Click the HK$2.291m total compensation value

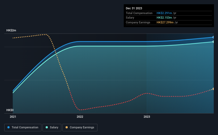[164, 13]
